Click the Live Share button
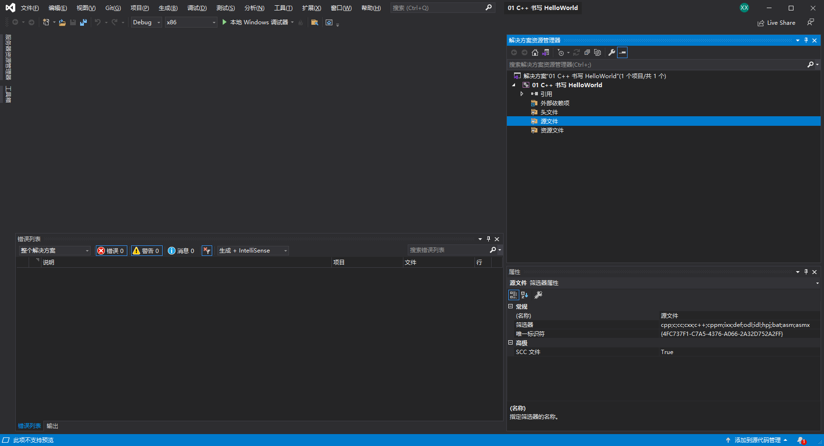This screenshot has height=446, width=824. pos(776,23)
